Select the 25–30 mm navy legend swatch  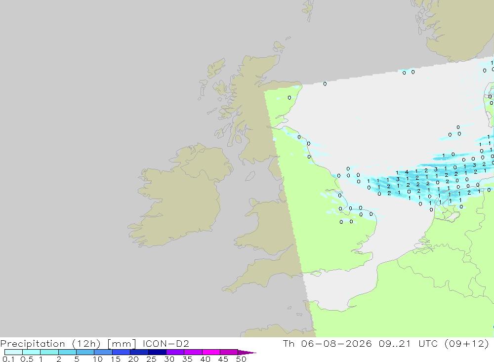[157, 352]
